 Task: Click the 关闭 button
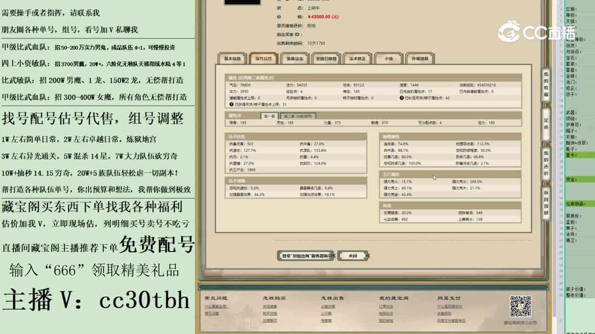(x=352, y=256)
